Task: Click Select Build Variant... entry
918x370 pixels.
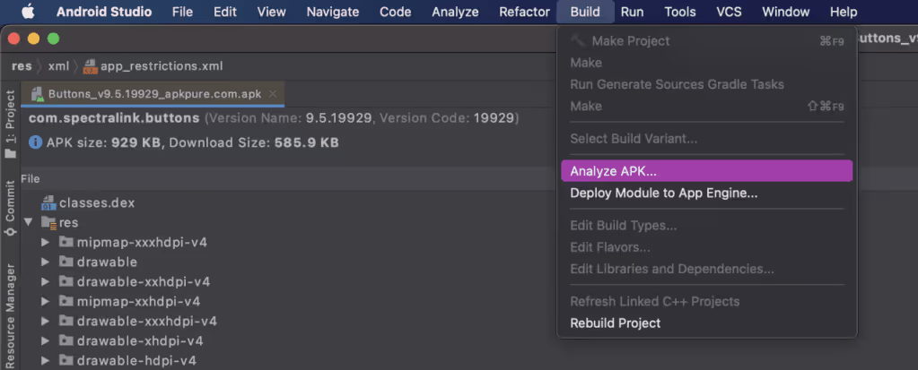Action: [706, 139]
